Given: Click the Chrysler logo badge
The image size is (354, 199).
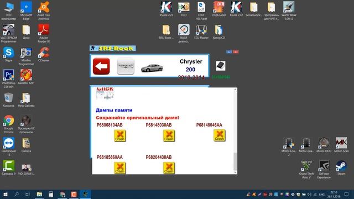Looking at the screenshot, I should click(x=126, y=66).
